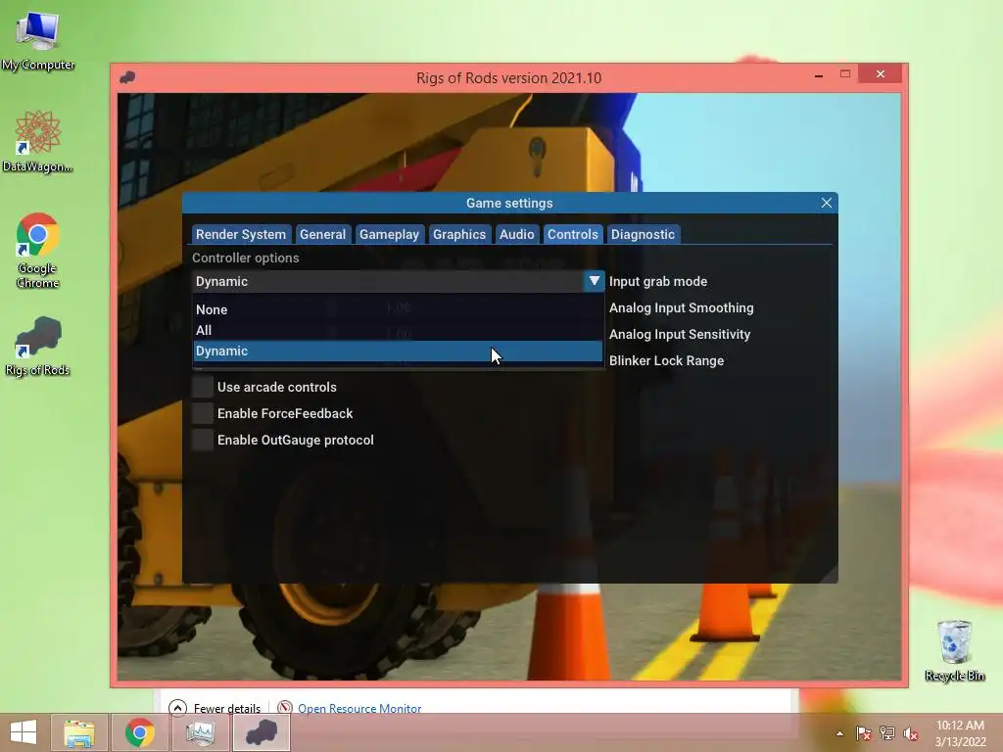Click Blinker Lock Range label
Screen dimensions: 1003x752
[x=666, y=360]
